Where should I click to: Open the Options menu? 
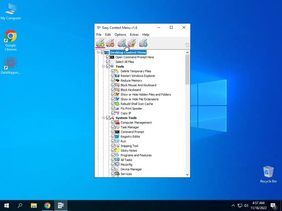pos(120,34)
